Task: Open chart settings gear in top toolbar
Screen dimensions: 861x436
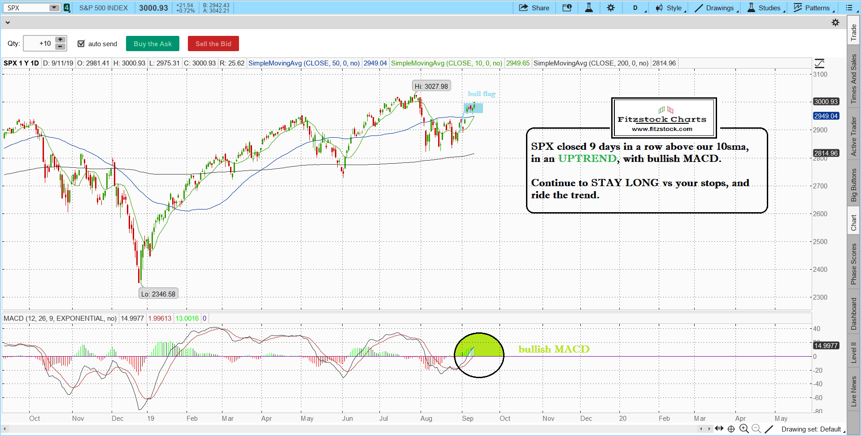Action: click(611, 8)
